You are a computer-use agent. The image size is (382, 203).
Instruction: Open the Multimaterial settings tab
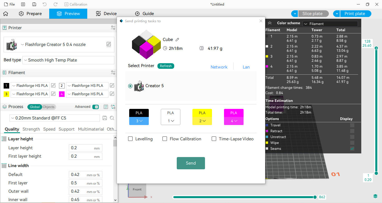click(x=91, y=129)
